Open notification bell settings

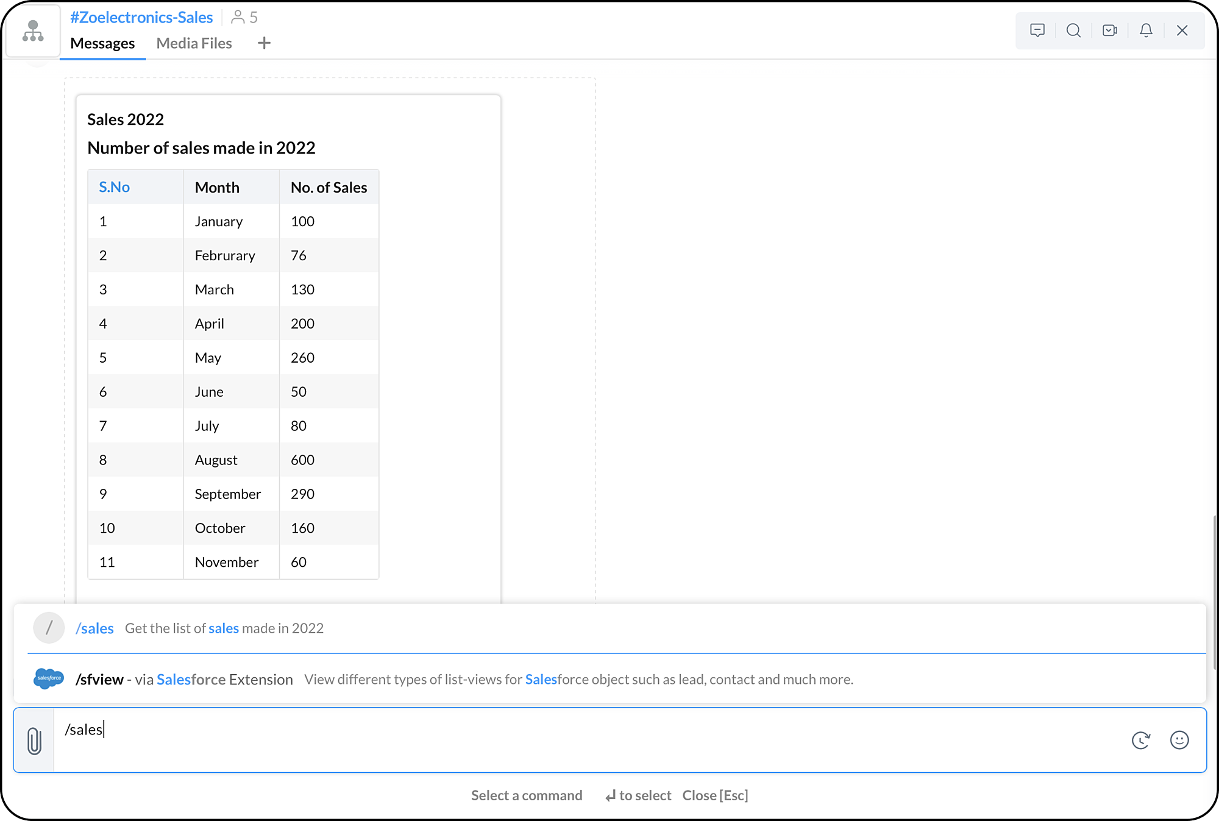1146,30
